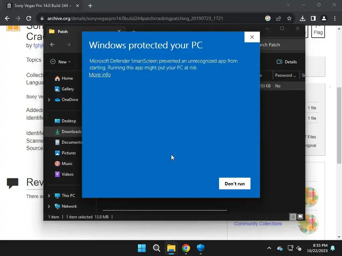Image resolution: width=342 pixels, height=256 pixels.
Task: Select the Patch tab in File Explorer
Action: click(x=85, y=32)
